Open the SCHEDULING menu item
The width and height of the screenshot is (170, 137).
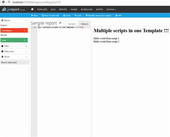click(86, 9)
